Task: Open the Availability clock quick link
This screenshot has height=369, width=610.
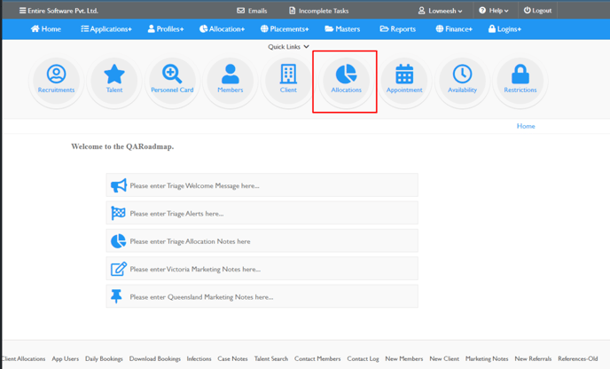Action: [462, 74]
